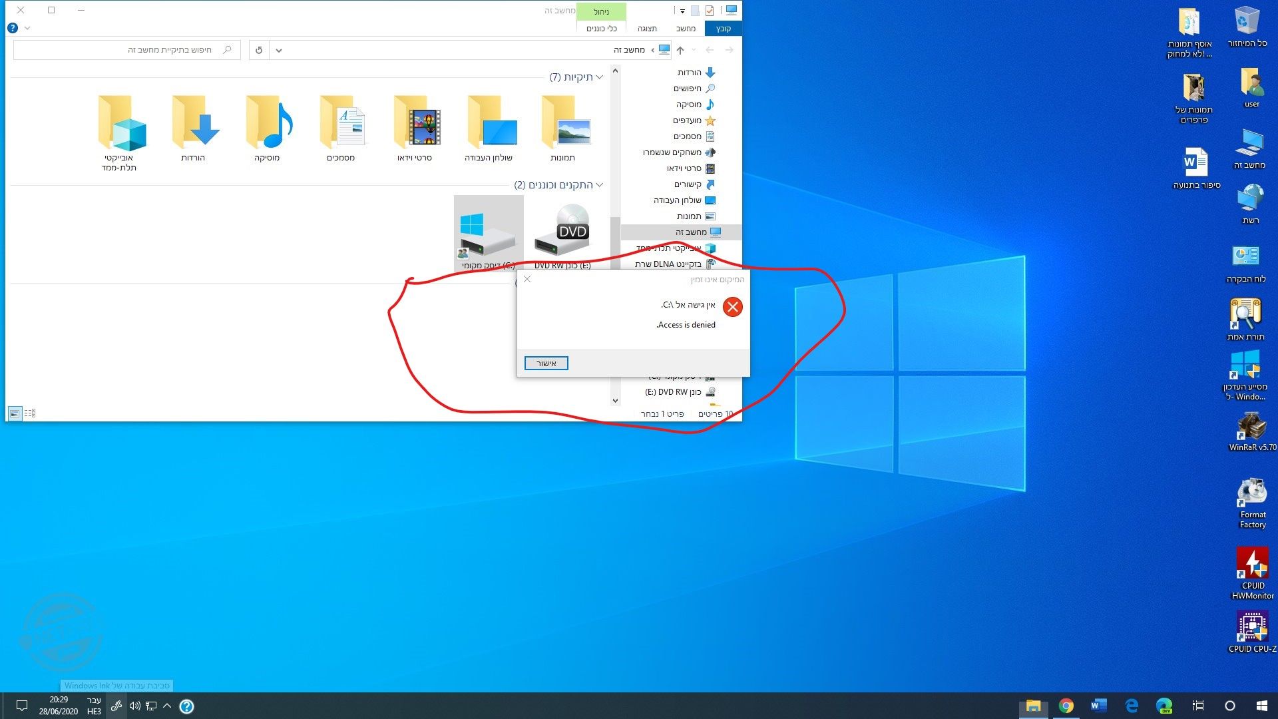Open the קובץ ribbon tab

coord(723,29)
